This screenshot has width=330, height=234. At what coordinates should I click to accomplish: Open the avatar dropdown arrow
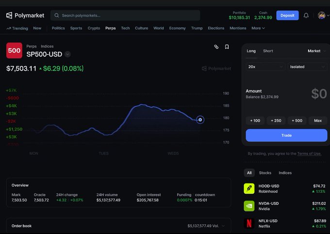pos(328,15)
